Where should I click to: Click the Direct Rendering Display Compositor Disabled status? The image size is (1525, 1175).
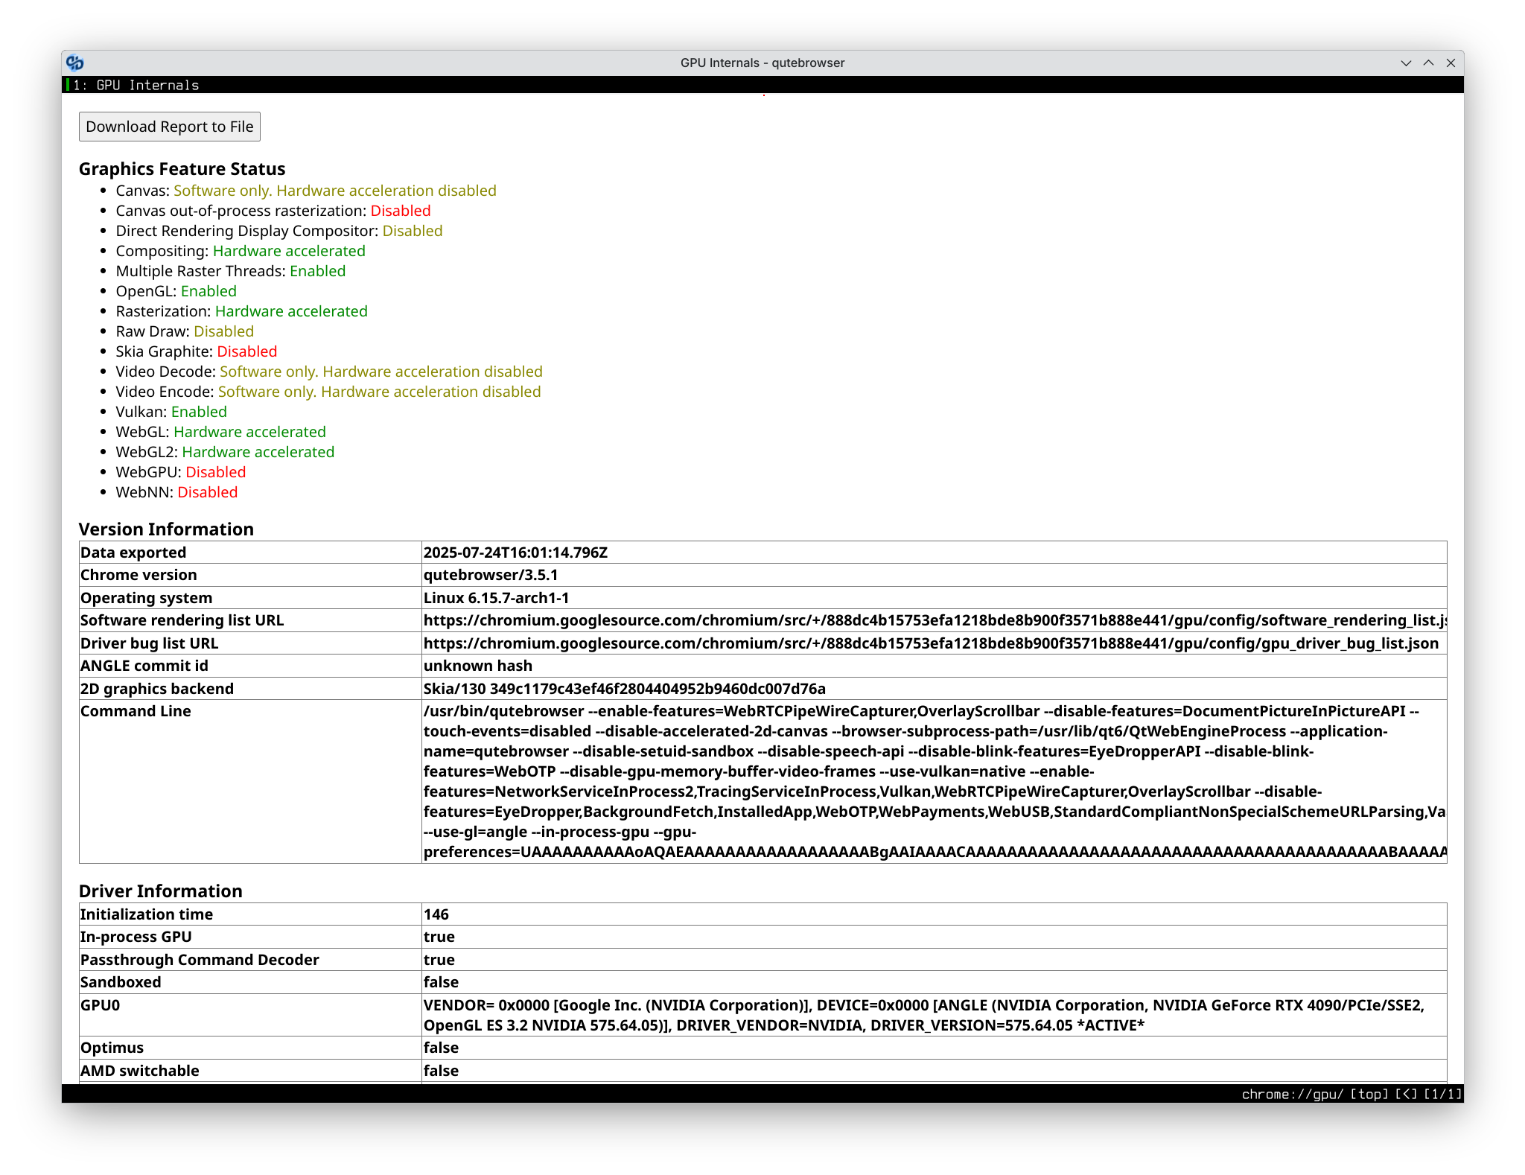[413, 231]
